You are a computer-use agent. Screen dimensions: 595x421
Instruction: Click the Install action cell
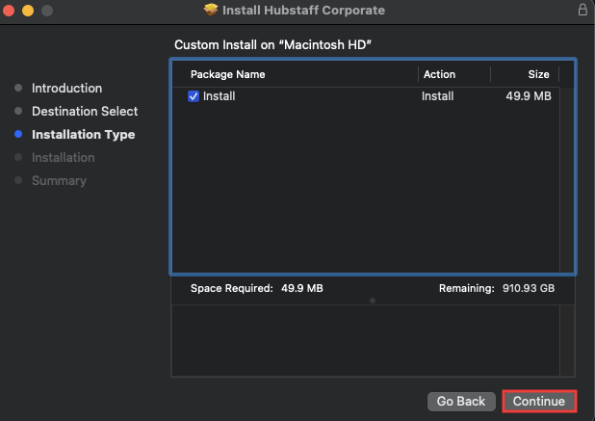pyautogui.click(x=437, y=96)
